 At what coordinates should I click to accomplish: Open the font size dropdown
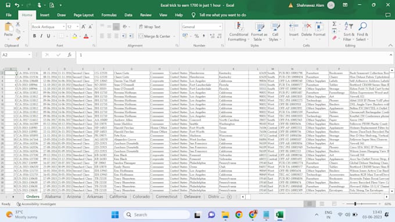click(77, 27)
